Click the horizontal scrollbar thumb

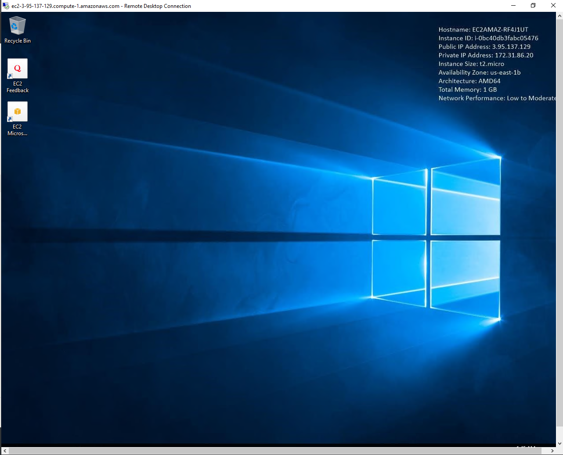tap(275, 451)
